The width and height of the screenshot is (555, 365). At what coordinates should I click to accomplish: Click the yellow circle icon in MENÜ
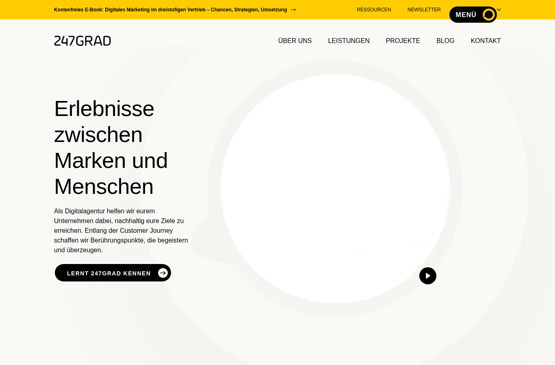pos(489,15)
